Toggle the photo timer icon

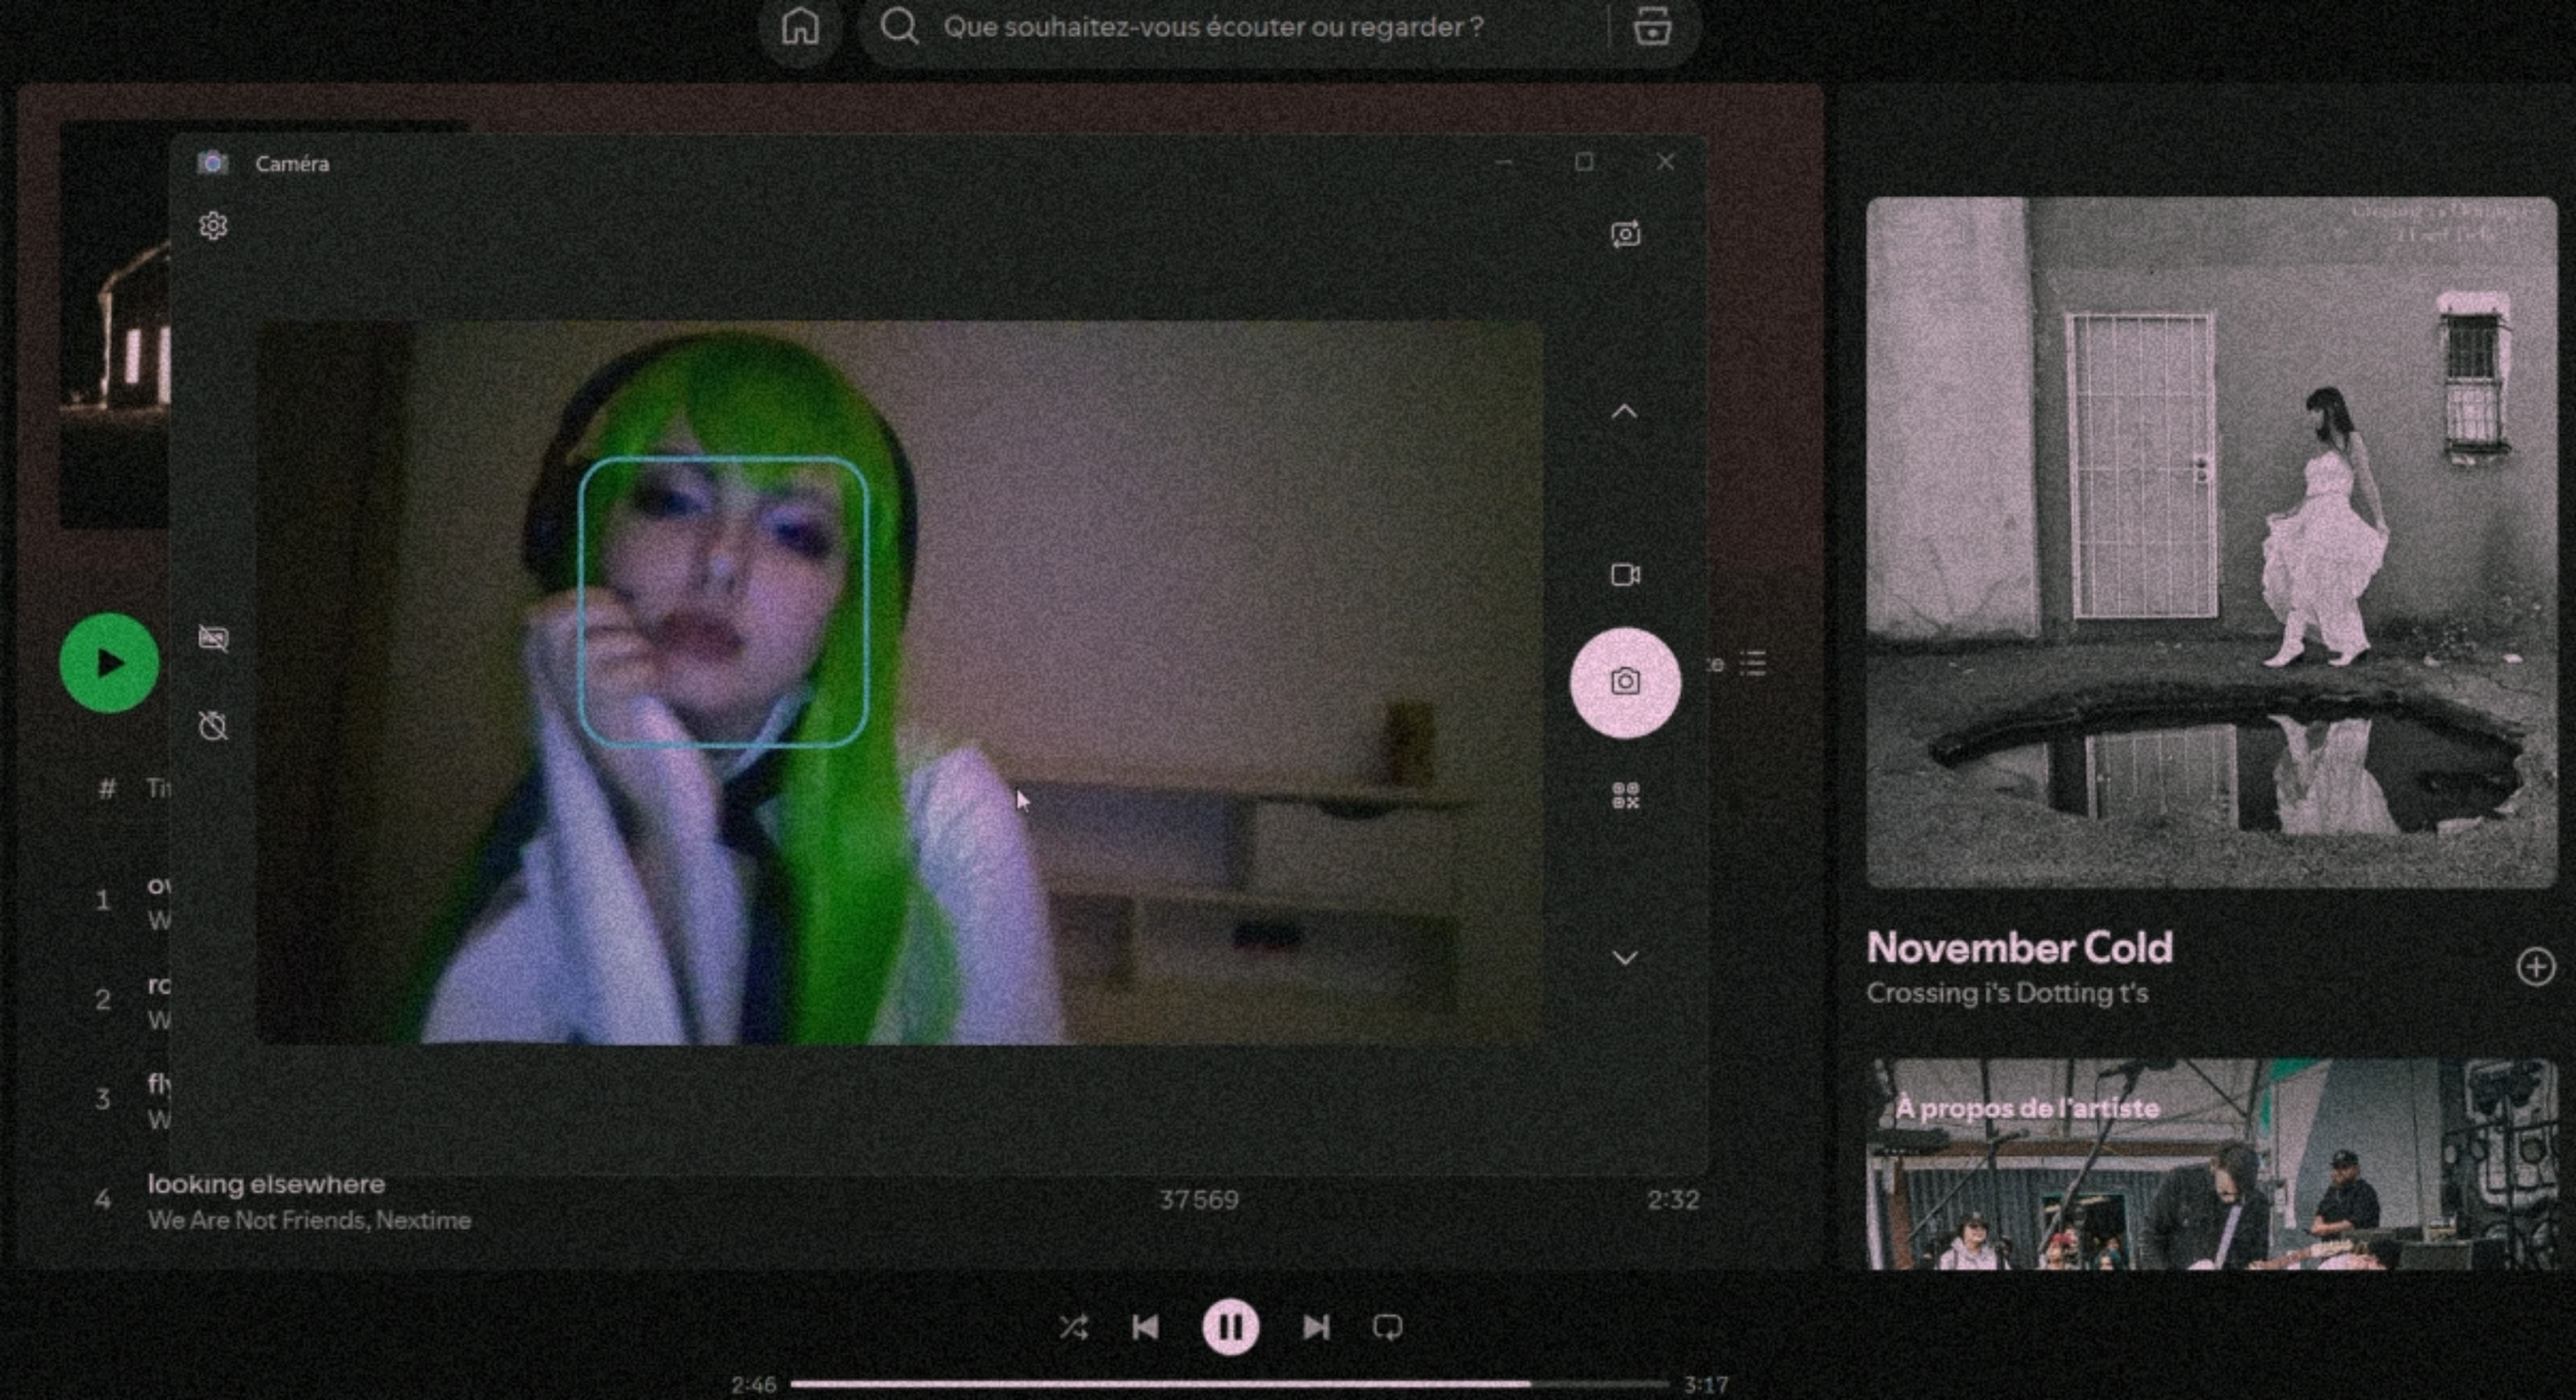[x=213, y=725]
